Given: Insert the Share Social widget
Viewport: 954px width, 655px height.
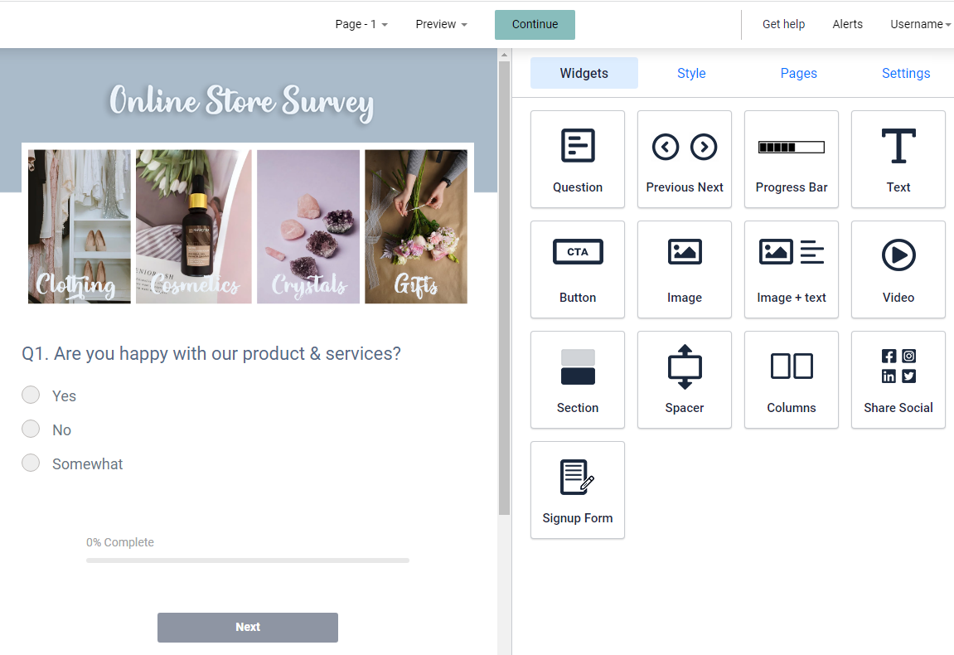Looking at the screenshot, I should 898,380.
